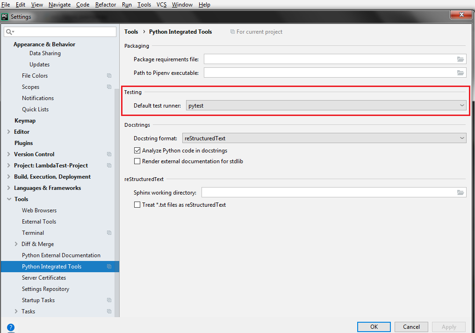This screenshot has width=475, height=333.
Task: Open the Edit menu
Action: (x=20, y=5)
